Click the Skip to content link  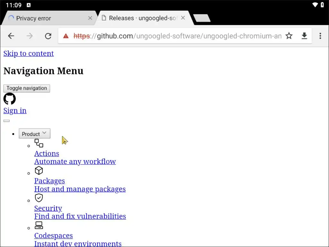29,53
